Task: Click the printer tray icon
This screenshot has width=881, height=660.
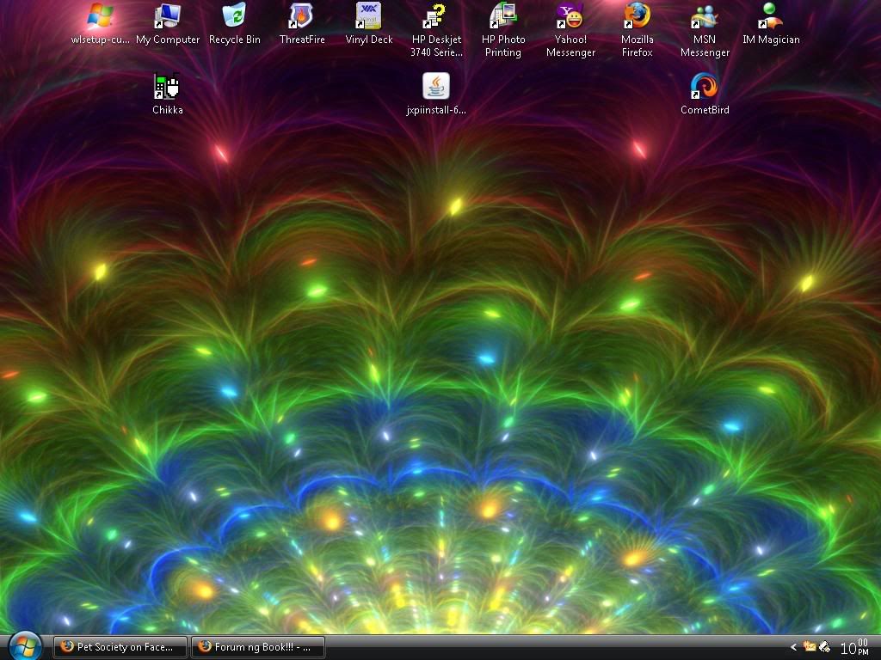Action: point(825,647)
